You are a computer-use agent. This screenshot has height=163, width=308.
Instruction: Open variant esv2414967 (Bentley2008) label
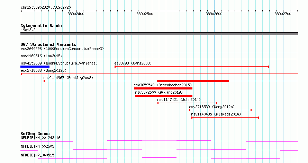[x=68, y=78]
